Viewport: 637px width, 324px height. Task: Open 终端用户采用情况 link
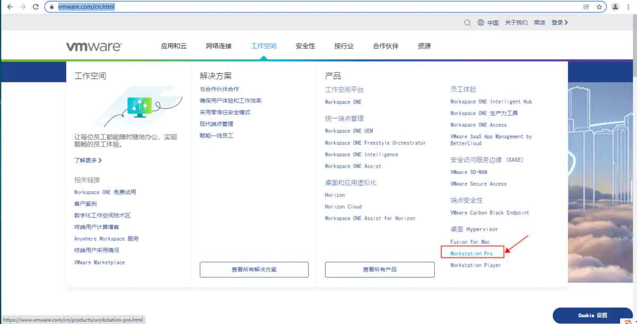tap(97, 250)
